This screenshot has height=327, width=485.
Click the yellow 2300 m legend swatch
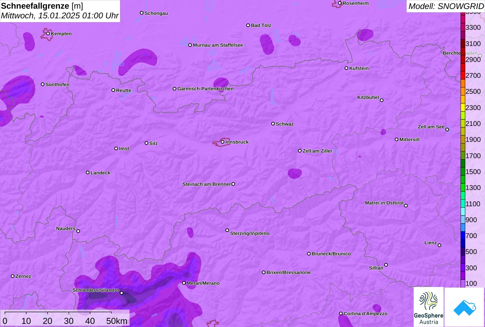click(x=463, y=107)
